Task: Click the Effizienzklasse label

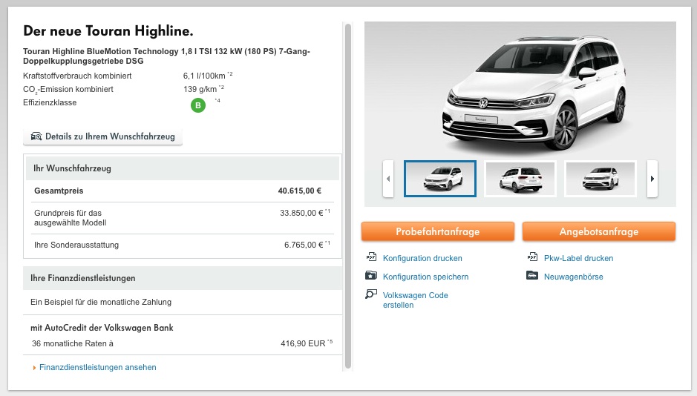Action: [50, 102]
